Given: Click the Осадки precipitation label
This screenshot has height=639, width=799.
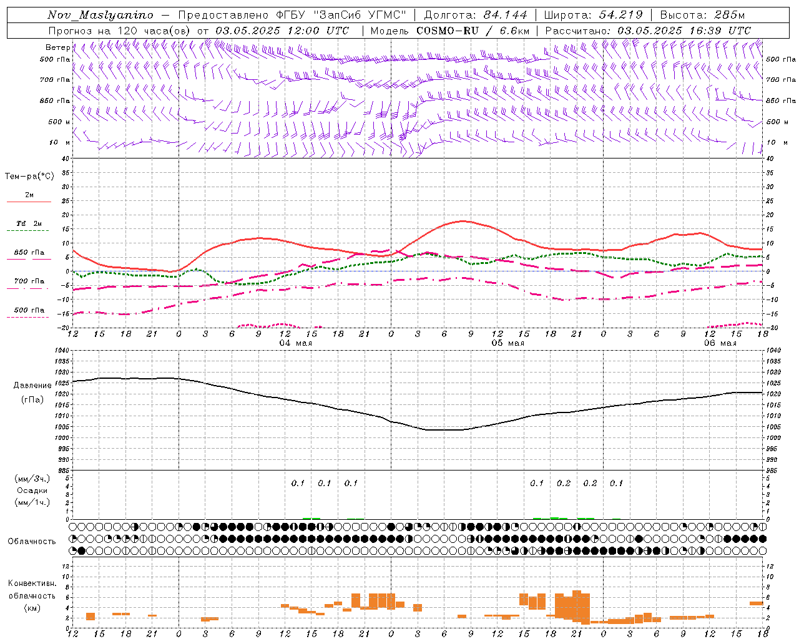Looking at the screenshot, I should (x=32, y=490).
